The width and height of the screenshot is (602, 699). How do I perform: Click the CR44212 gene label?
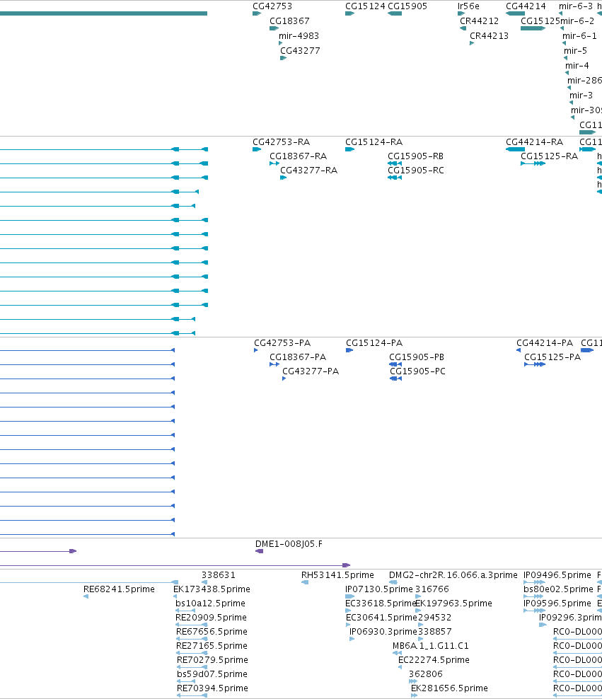point(479,21)
